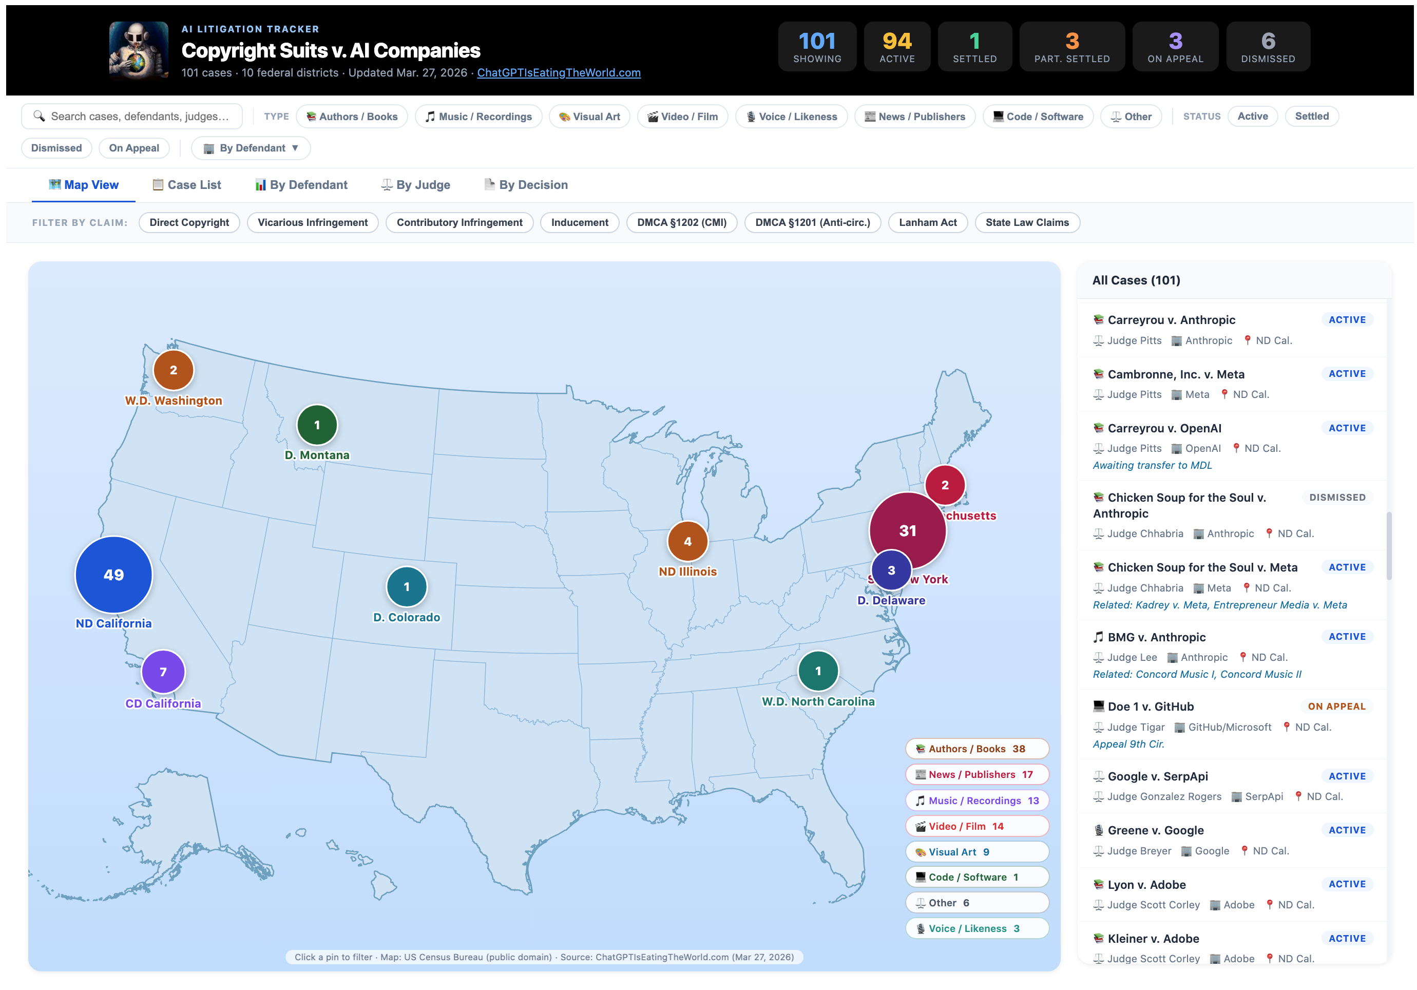The image size is (1417, 990).
Task: Click the S.D. New York pin showing 31
Action: pos(907,531)
